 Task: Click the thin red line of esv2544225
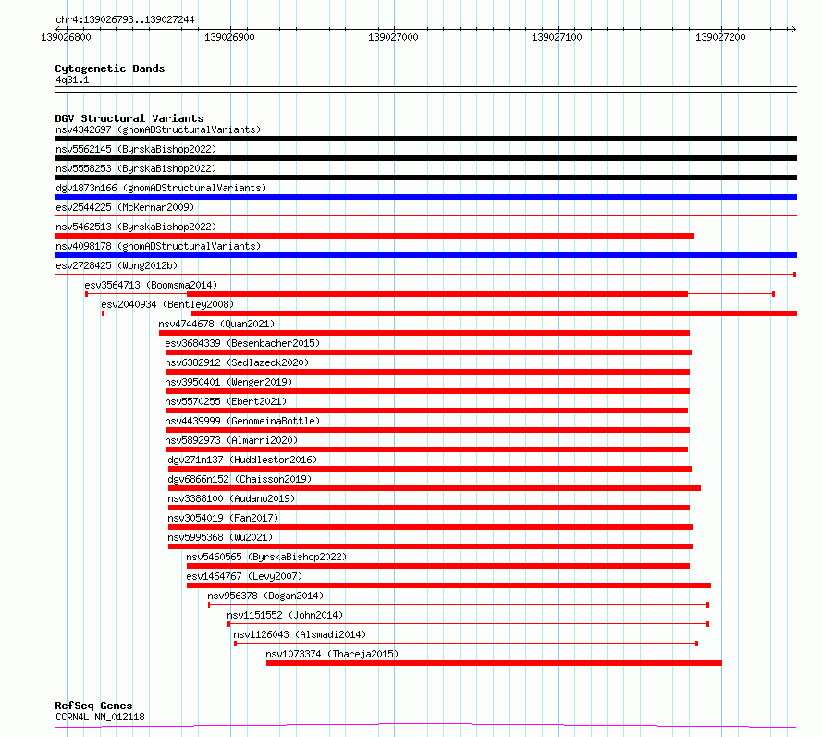coord(425,215)
